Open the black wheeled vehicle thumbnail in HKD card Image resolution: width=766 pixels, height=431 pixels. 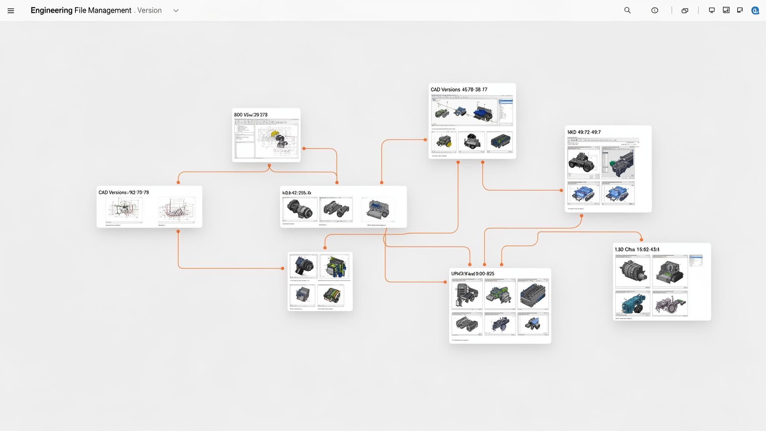click(584, 162)
